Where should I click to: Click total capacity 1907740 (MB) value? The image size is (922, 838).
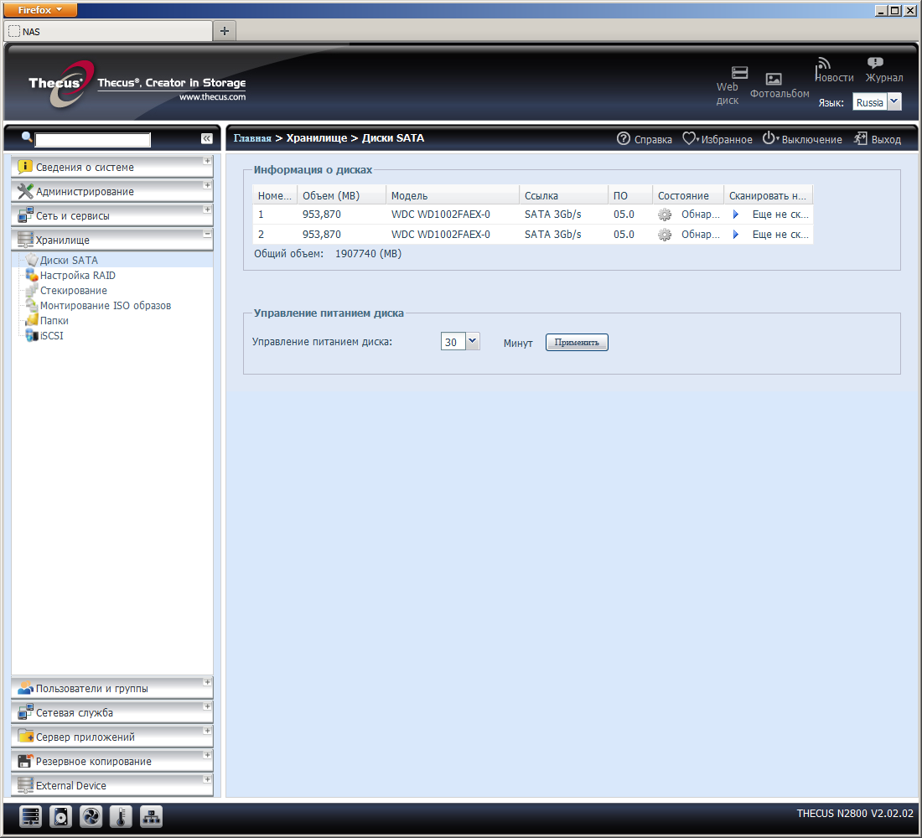click(x=368, y=254)
